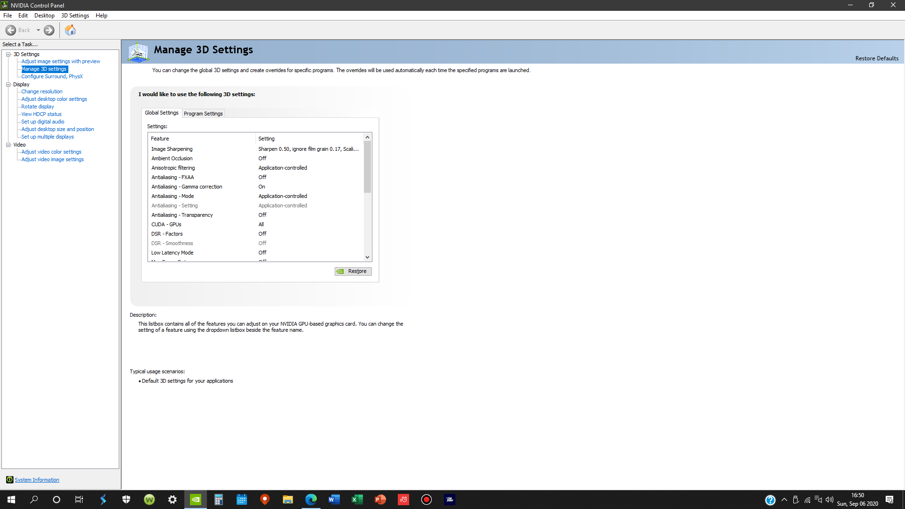The height and width of the screenshot is (509, 905).
Task: Open Calendar app from the taskbar
Action: [x=242, y=500]
